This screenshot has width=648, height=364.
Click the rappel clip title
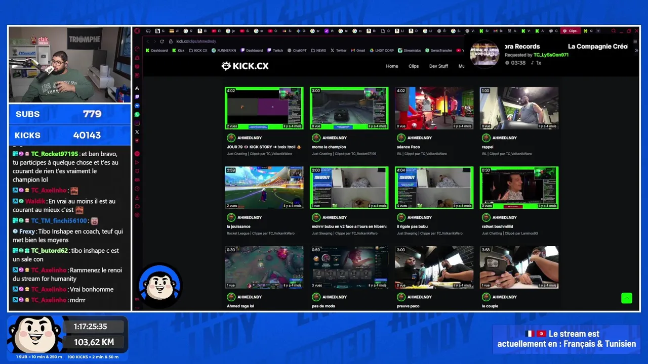click(488, 147)
